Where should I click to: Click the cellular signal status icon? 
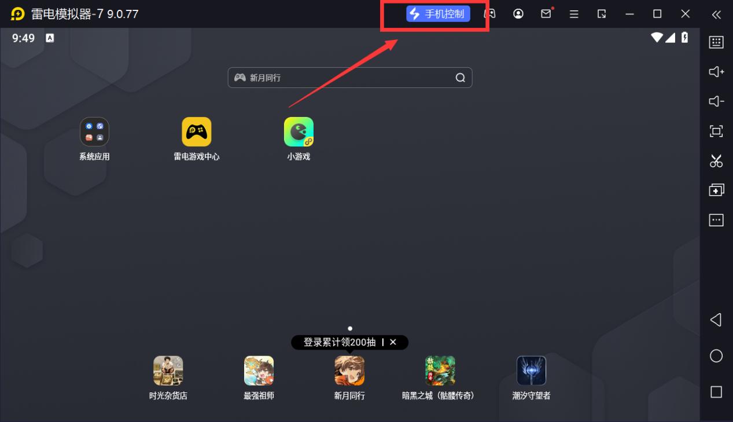(x=670, y=38)
